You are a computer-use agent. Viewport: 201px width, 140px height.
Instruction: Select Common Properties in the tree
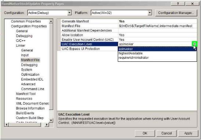tap(26, 21)
